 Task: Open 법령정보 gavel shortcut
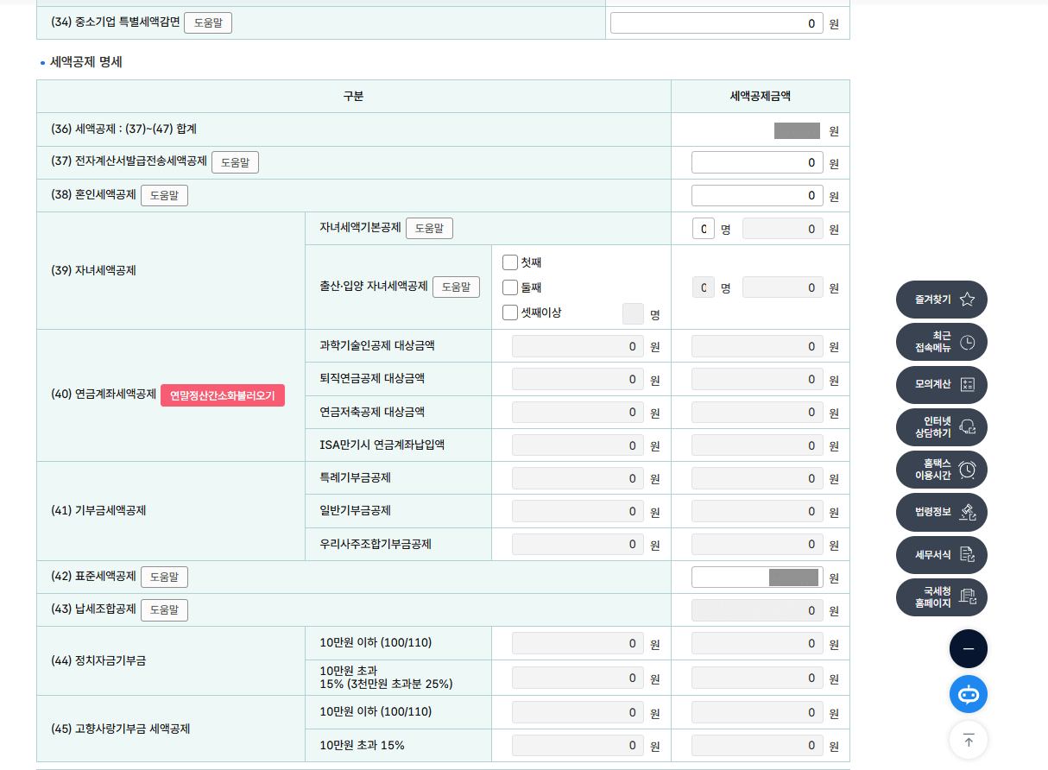942,512
